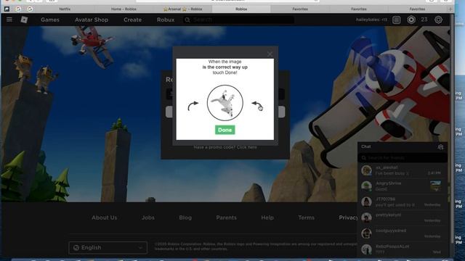Switch to the Arsenal - Roblox tab
Image resolution: width=465 pixels, height=261 pixels.
pos(182,9)
